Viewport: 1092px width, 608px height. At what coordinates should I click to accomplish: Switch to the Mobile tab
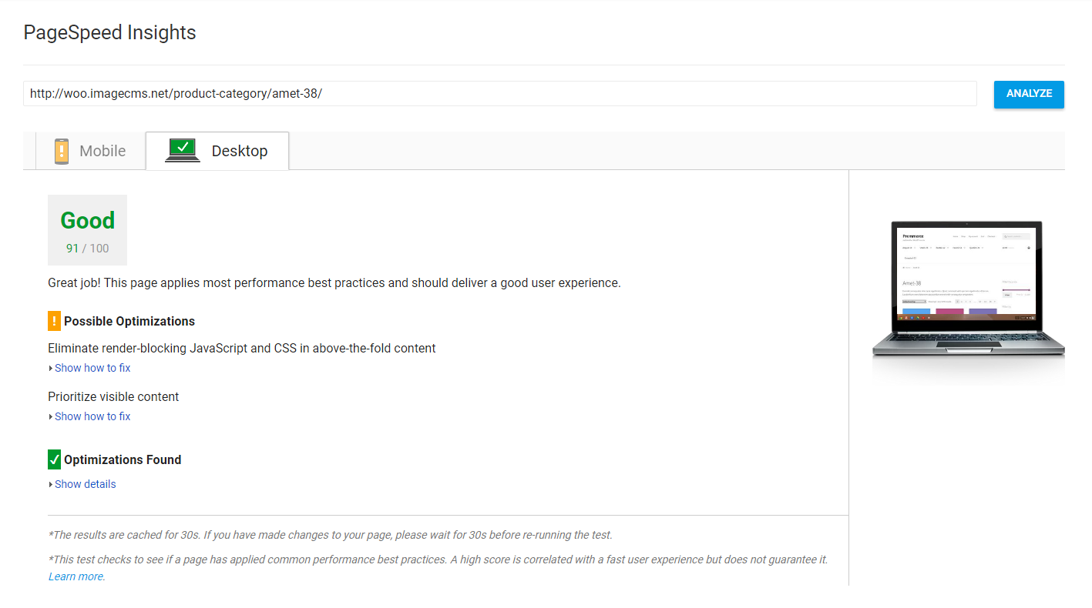coord(91,151)
